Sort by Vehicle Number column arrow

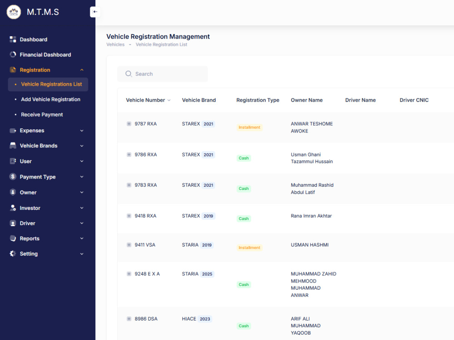pyautogui.click(x=169, y=100)
